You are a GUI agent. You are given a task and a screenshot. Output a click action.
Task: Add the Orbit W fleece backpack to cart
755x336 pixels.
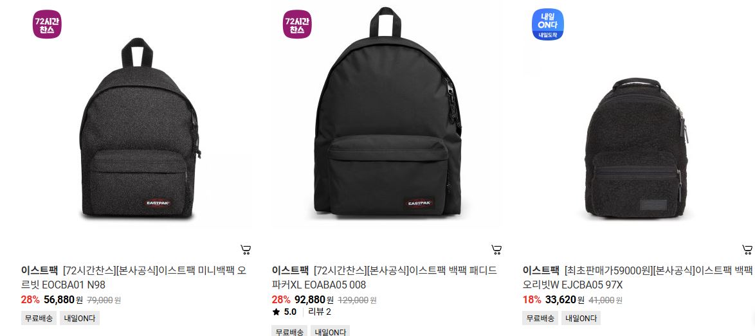[747, 249]
